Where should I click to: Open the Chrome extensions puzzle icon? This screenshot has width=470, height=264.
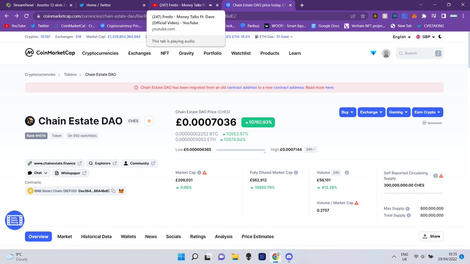(424, 16)
